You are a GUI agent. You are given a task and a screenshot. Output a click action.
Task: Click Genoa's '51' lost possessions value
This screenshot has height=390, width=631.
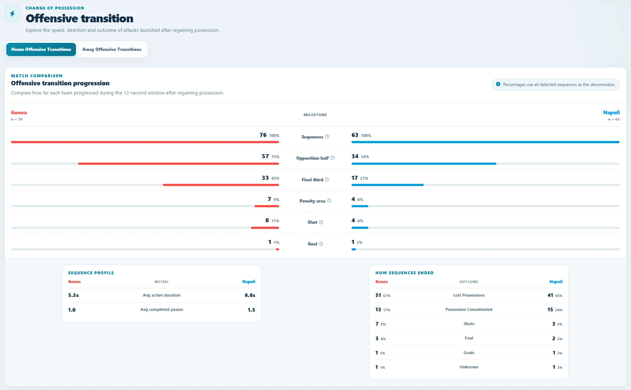378,295
